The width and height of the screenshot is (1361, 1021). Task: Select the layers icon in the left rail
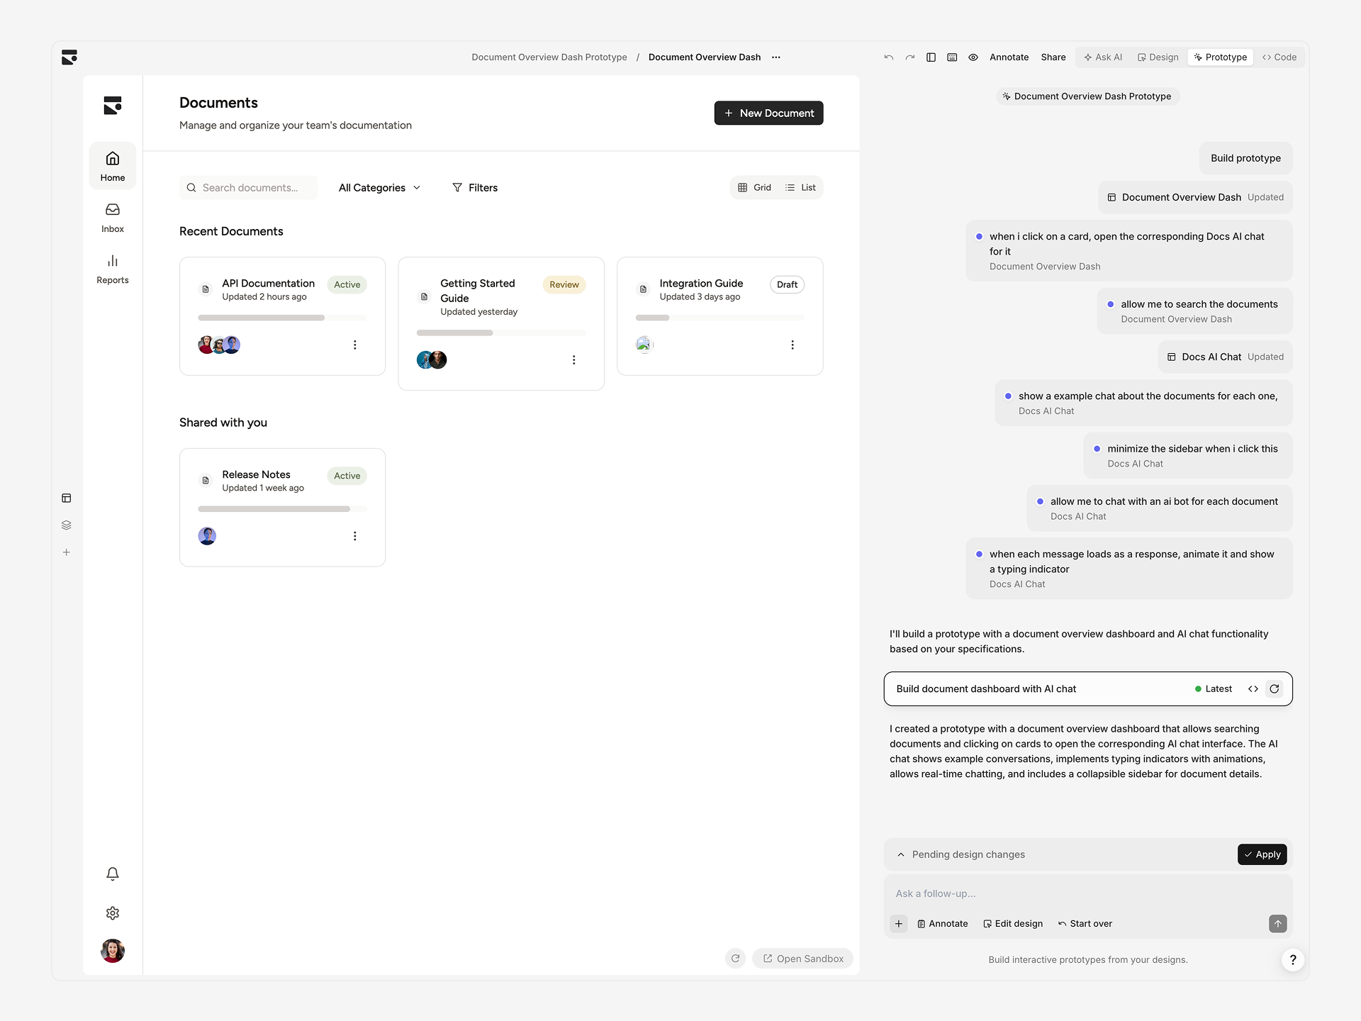[x=67, y=525]
